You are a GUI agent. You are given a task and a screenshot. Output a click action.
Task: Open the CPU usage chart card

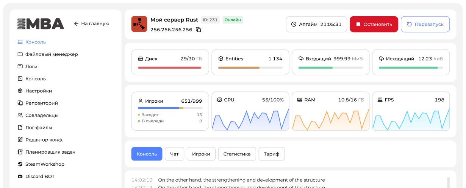(250, 111)
